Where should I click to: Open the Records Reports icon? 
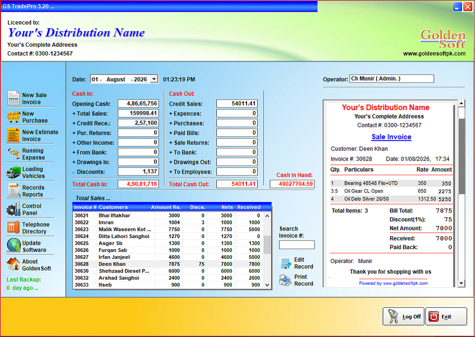[x=13, y=191]
